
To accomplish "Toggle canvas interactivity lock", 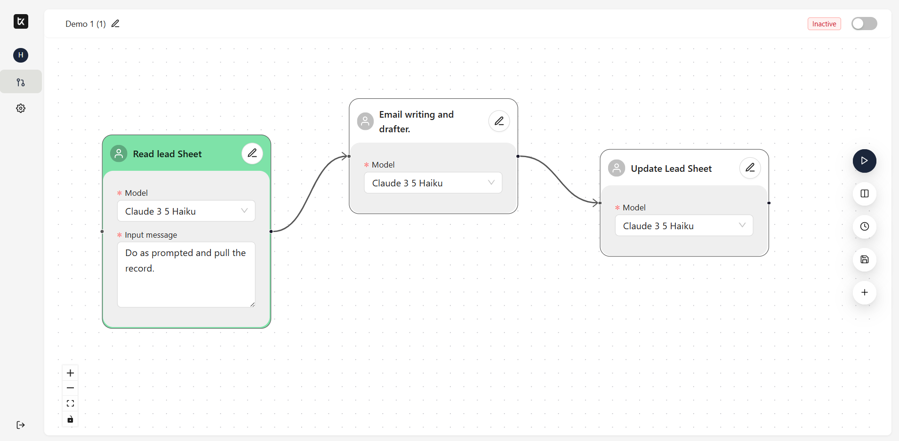I will point(70,419).
